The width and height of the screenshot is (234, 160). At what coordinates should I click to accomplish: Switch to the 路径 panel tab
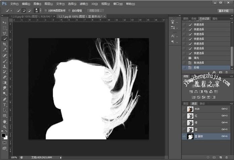coord(202,103)
